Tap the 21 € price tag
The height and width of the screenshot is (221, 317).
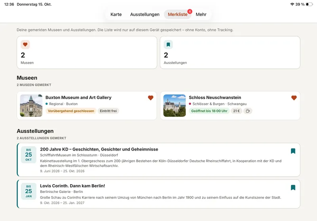click(x=236, y=111)
